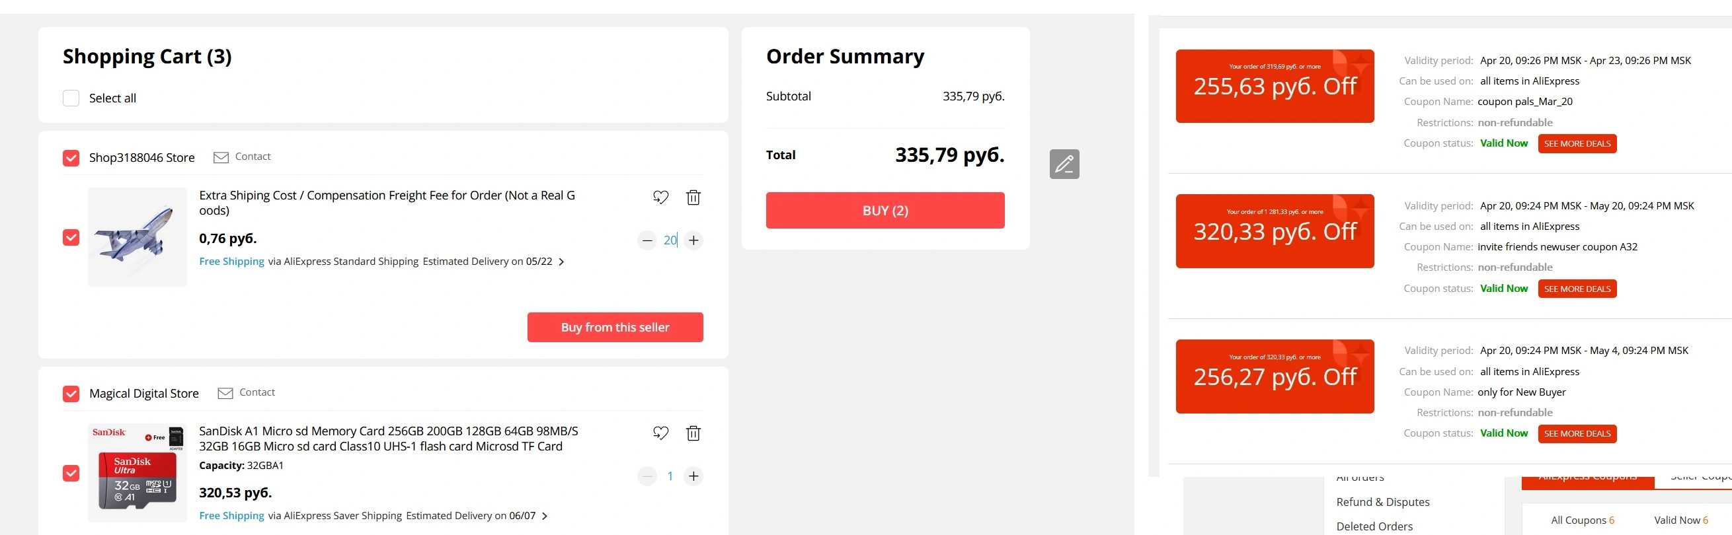This screenshot has height=535, width=1732.
Task: Click the BUY (2) button
Action: pos(885,211)
